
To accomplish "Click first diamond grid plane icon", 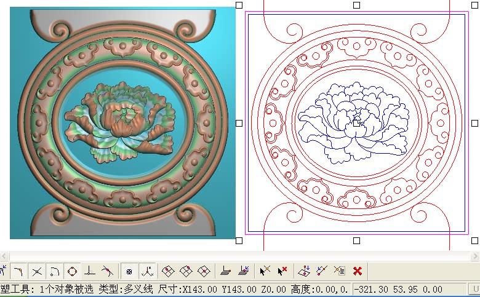I will (x=168, y=271).
